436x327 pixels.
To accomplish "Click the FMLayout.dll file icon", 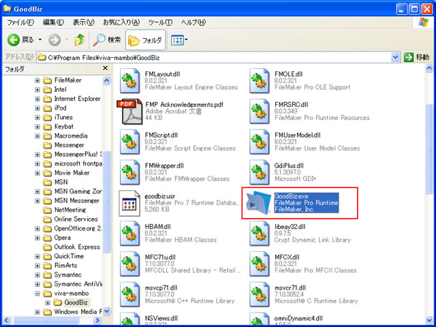I will pyautogui.click(x=129, y=82).
